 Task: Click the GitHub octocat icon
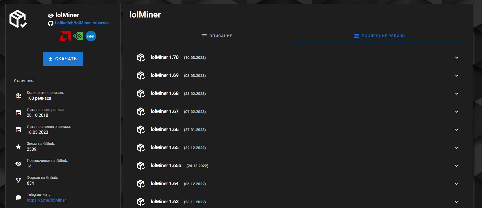51,23
